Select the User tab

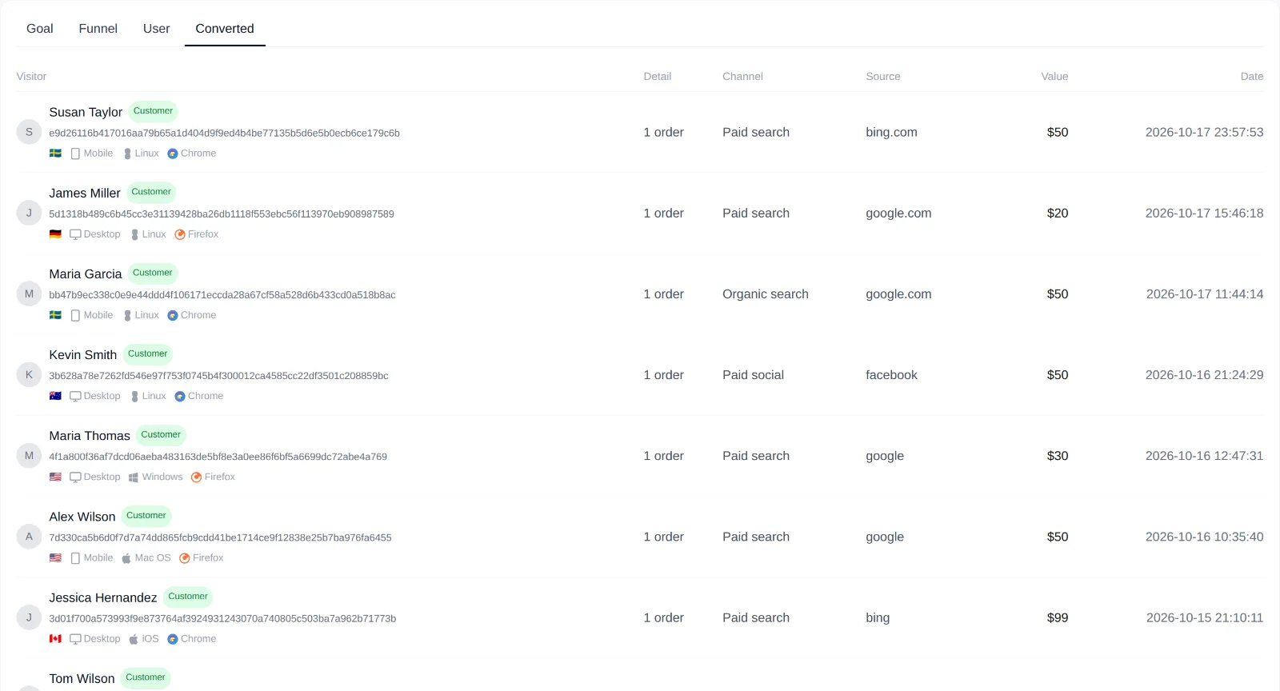(x=157, y=29)
